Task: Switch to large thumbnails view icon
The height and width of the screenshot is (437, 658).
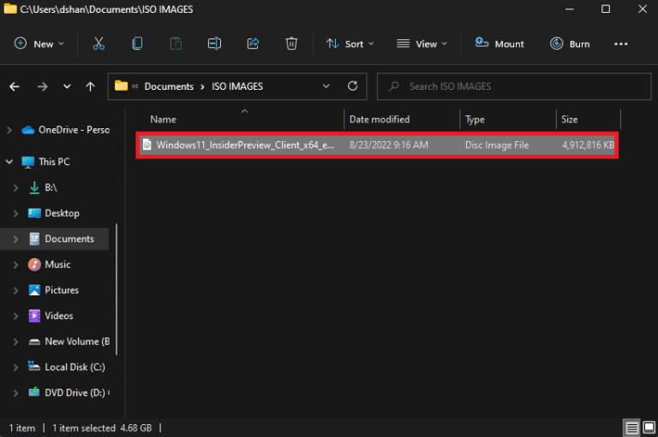Action: click(x=648, y=428)
